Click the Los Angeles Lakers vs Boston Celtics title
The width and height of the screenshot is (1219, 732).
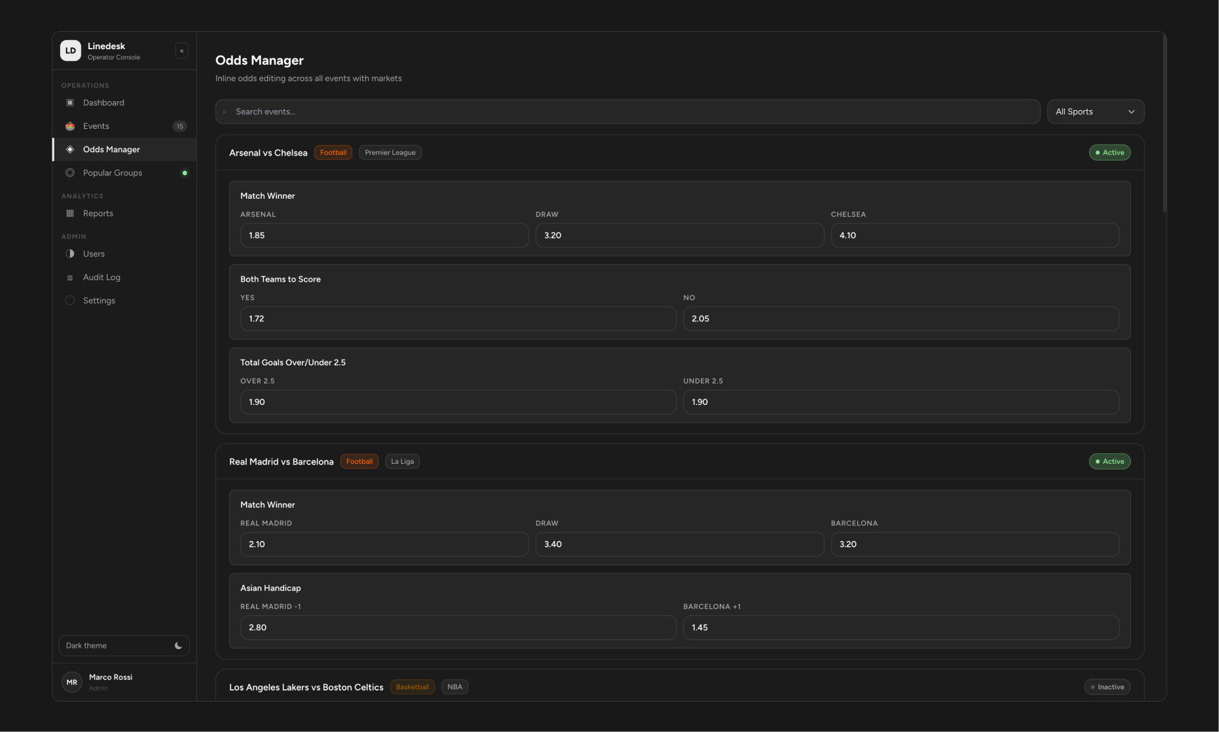(306, 687)
